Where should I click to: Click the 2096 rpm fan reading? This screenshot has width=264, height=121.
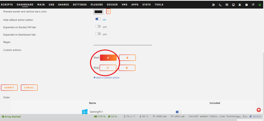(160, 116)
